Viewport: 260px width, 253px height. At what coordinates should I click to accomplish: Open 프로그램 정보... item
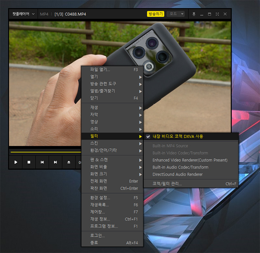coord(112,227)
